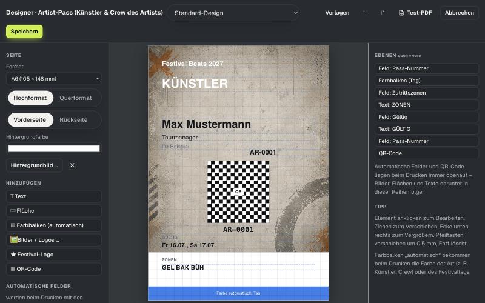The image size is (485, 303).
Task: Select the QR-Code layer
Action: (x=427, y=153)
